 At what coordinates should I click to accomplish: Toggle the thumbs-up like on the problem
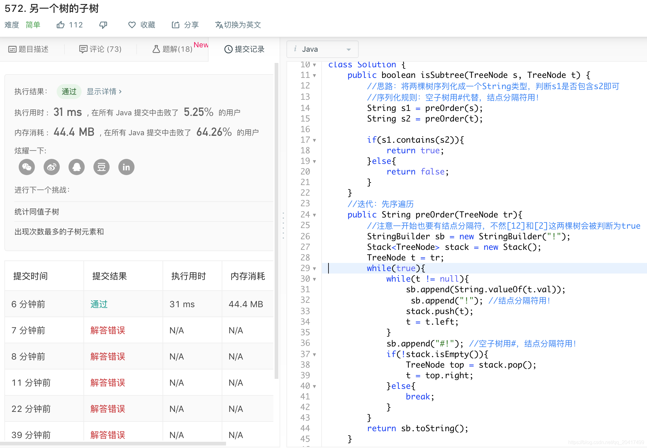point(61,25)
